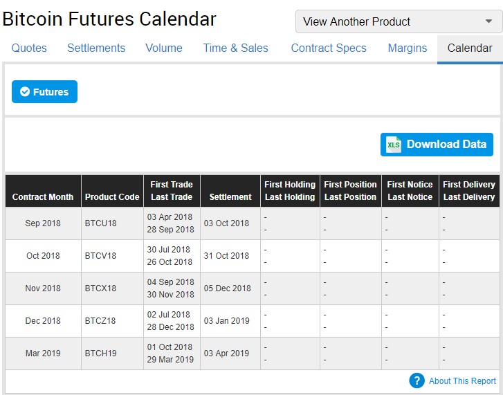Click the Download Data button
Image resolution: width=503 pixels, height=395 pixels.
pyautogui.click(x=437, y=145)
